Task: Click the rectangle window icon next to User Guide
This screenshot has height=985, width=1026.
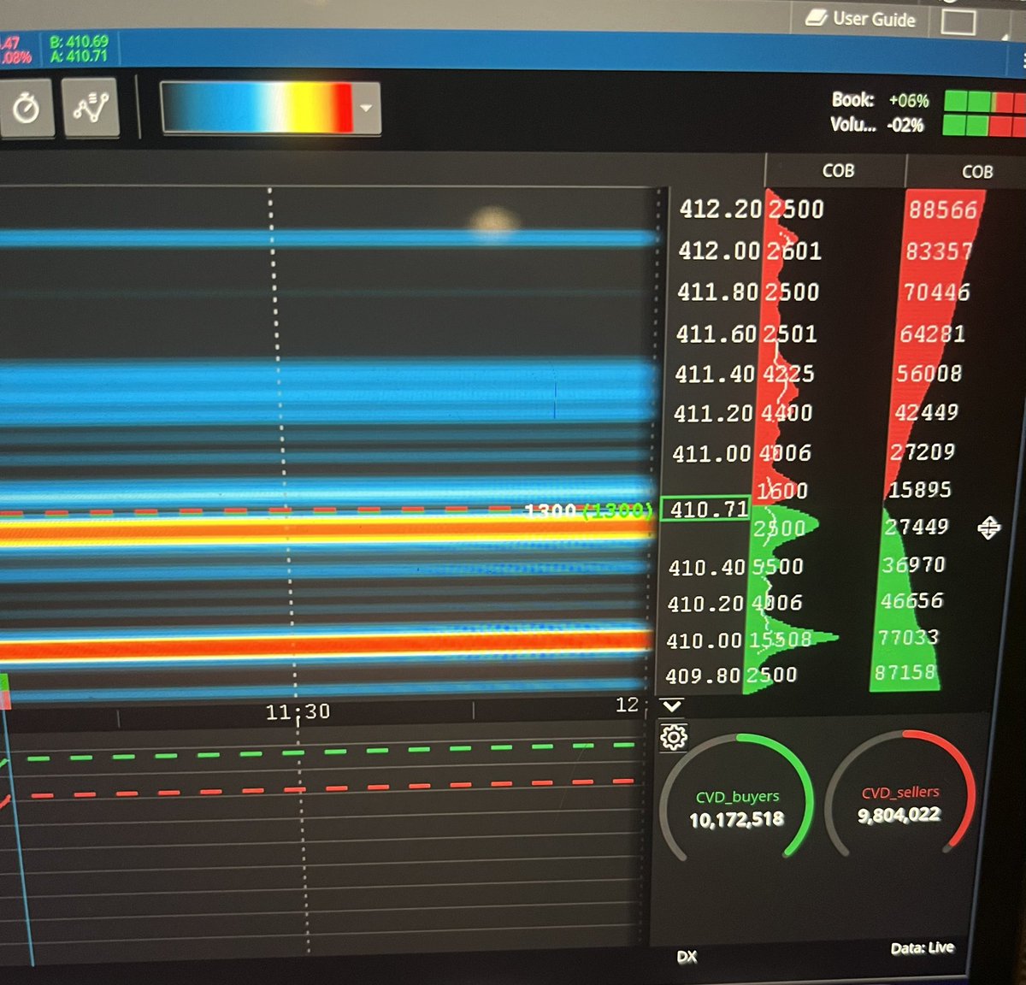Action: (958, 21)
